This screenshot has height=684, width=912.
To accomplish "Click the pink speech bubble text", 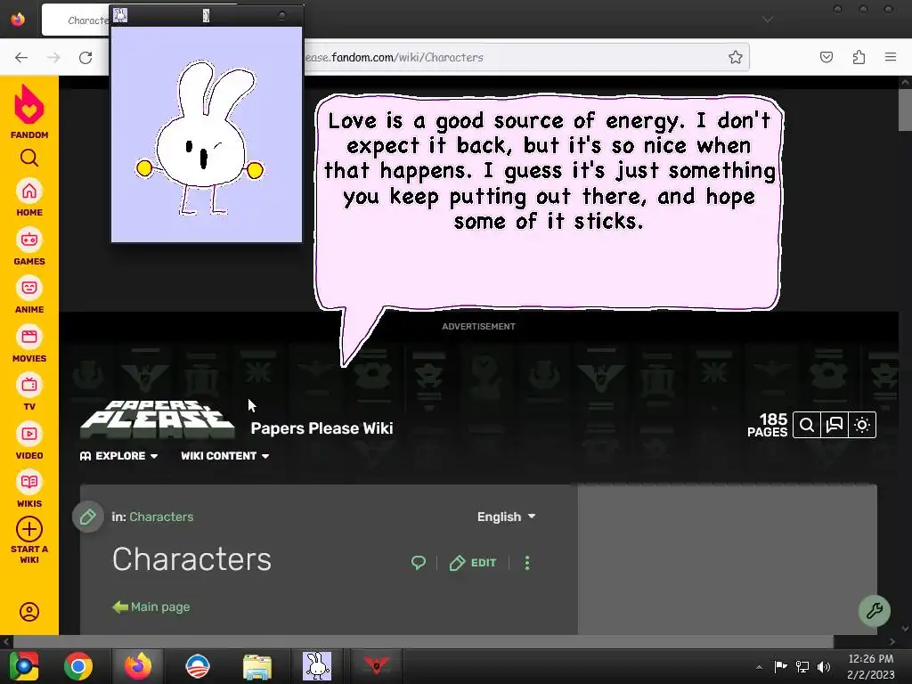I will [549, 170].
